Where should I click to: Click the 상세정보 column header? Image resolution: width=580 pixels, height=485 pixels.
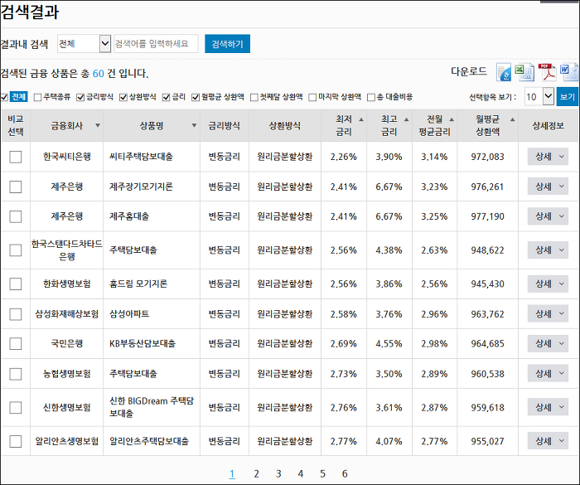click(x=549, y=125)
